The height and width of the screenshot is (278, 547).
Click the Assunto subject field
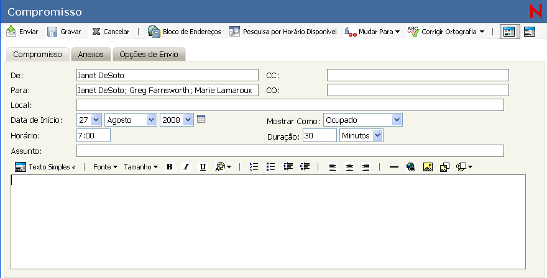[290, 151]
